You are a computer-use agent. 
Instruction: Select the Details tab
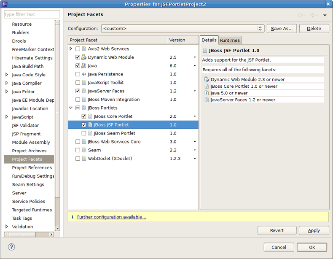[x=209, y=40]
